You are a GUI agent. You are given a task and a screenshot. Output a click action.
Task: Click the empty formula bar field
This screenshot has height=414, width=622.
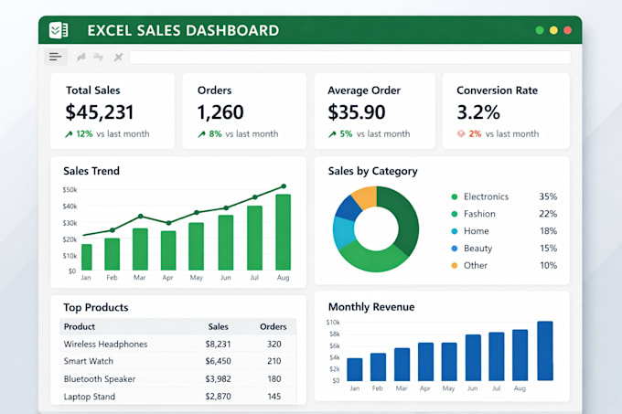pyautogui.click(x=349, y=58)
